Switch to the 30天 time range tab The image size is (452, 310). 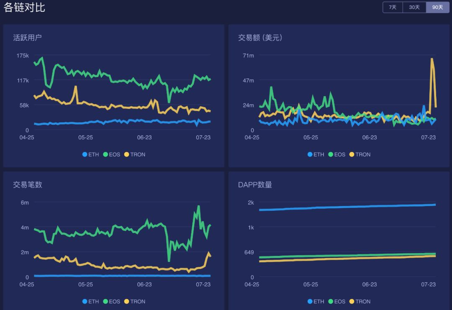[414, 7]
